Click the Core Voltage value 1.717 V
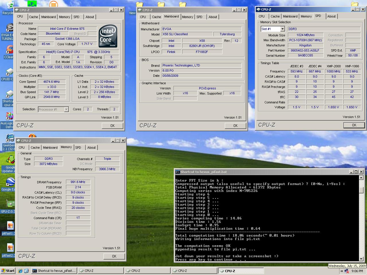 coord(87,44)
